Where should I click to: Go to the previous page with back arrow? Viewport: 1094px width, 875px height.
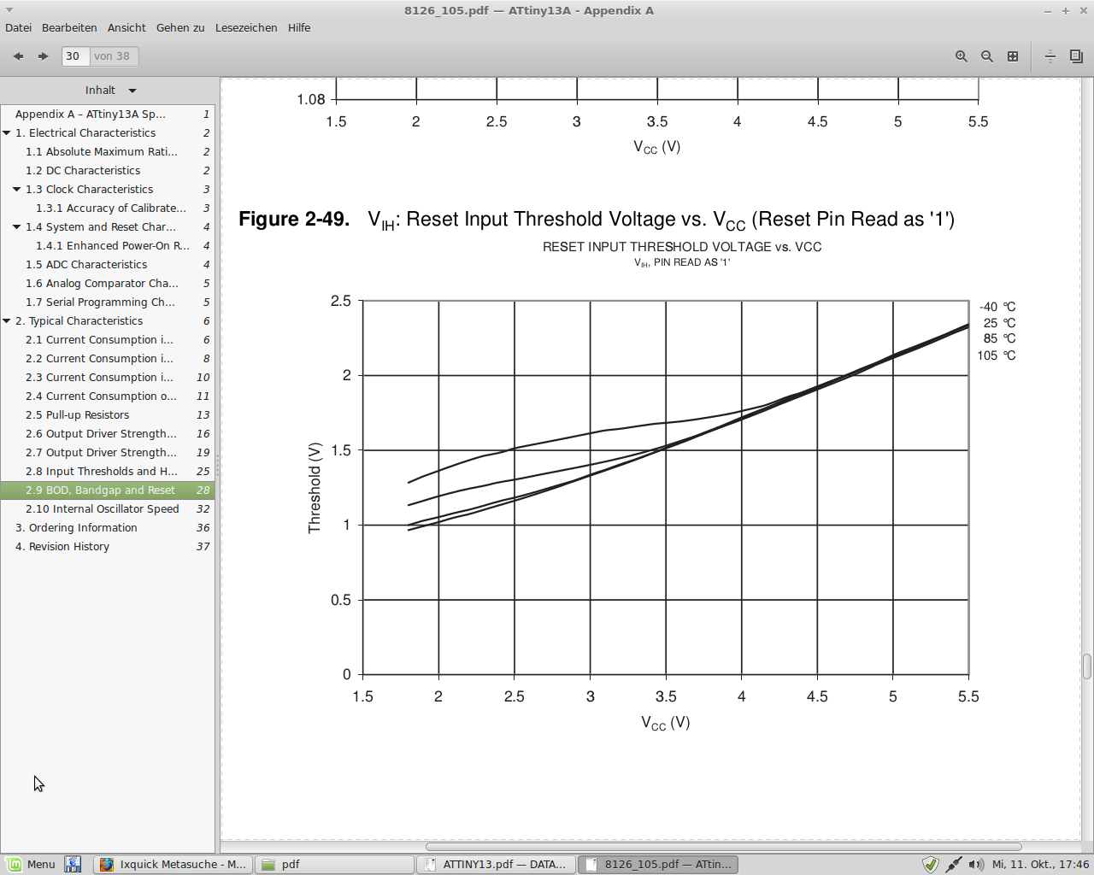click(18, 56)
